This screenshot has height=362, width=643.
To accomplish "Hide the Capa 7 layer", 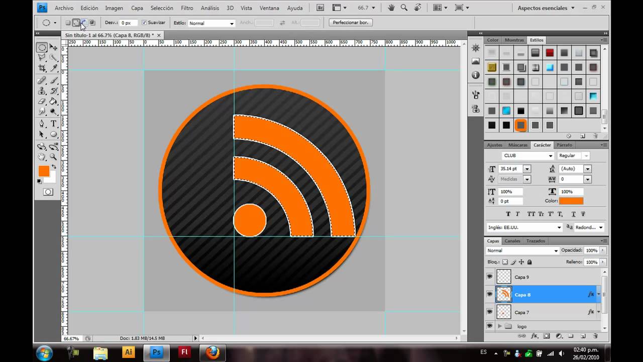I will pos(490,312).
